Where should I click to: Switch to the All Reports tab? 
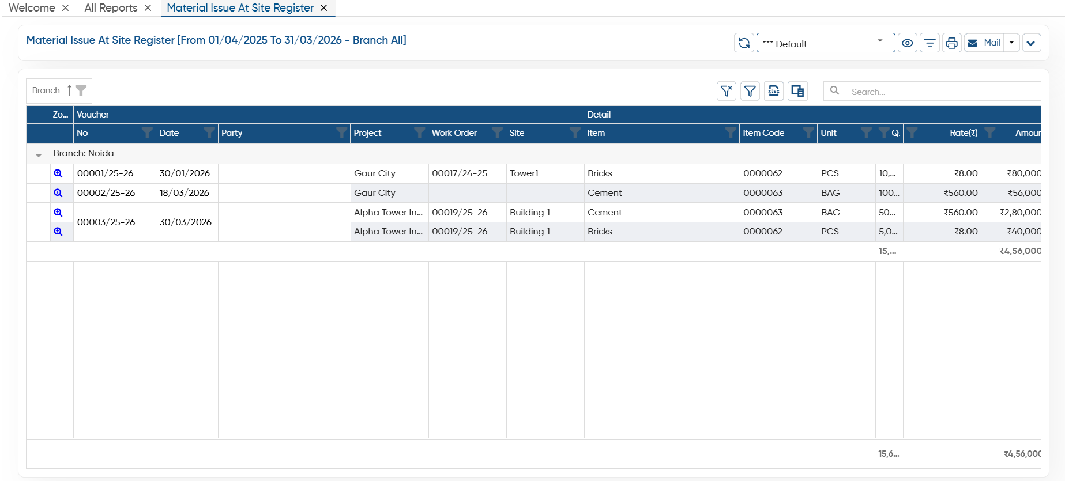(x=111, y=8)
